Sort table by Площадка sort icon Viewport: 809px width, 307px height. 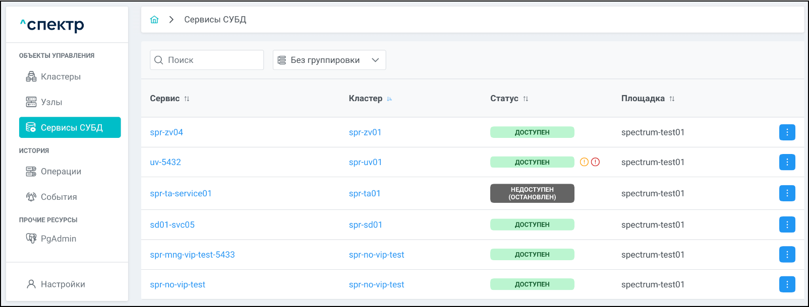[672, 99]
